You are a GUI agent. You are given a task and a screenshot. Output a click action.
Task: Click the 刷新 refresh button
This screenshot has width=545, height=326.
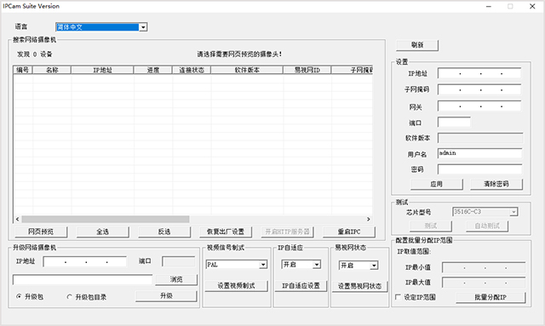417,45
